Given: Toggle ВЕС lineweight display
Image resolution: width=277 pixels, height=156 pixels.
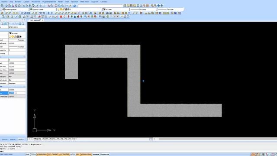Looking at the screenshot, I should (78, 154).
